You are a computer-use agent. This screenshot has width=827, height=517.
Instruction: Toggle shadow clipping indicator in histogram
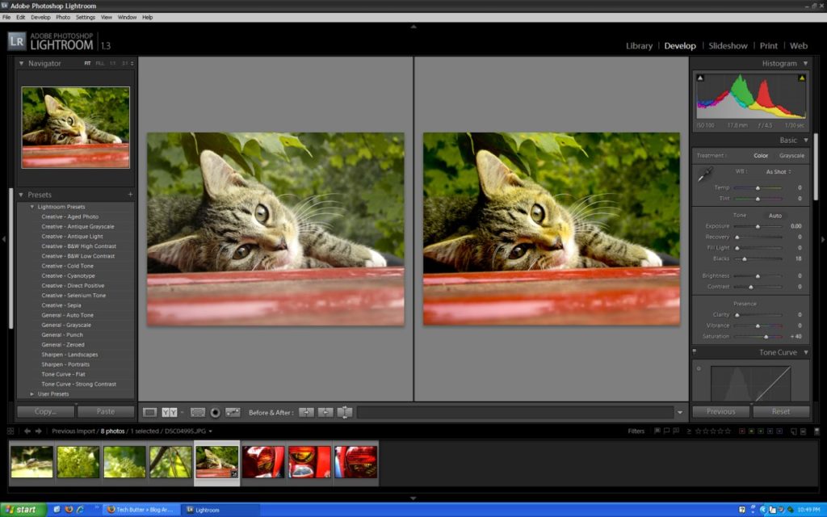point(700,78)
